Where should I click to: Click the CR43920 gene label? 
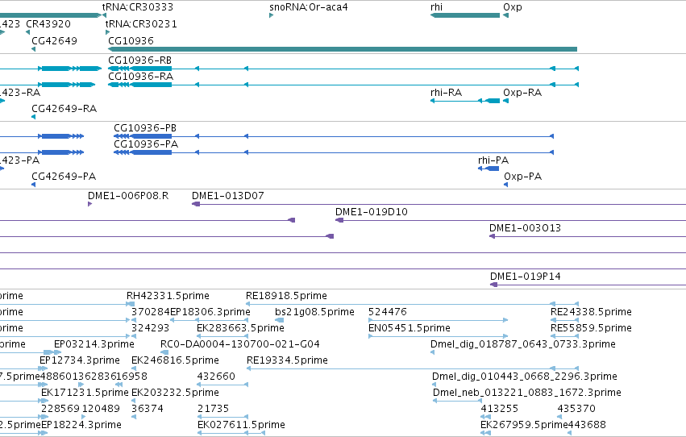coord(48,24)
